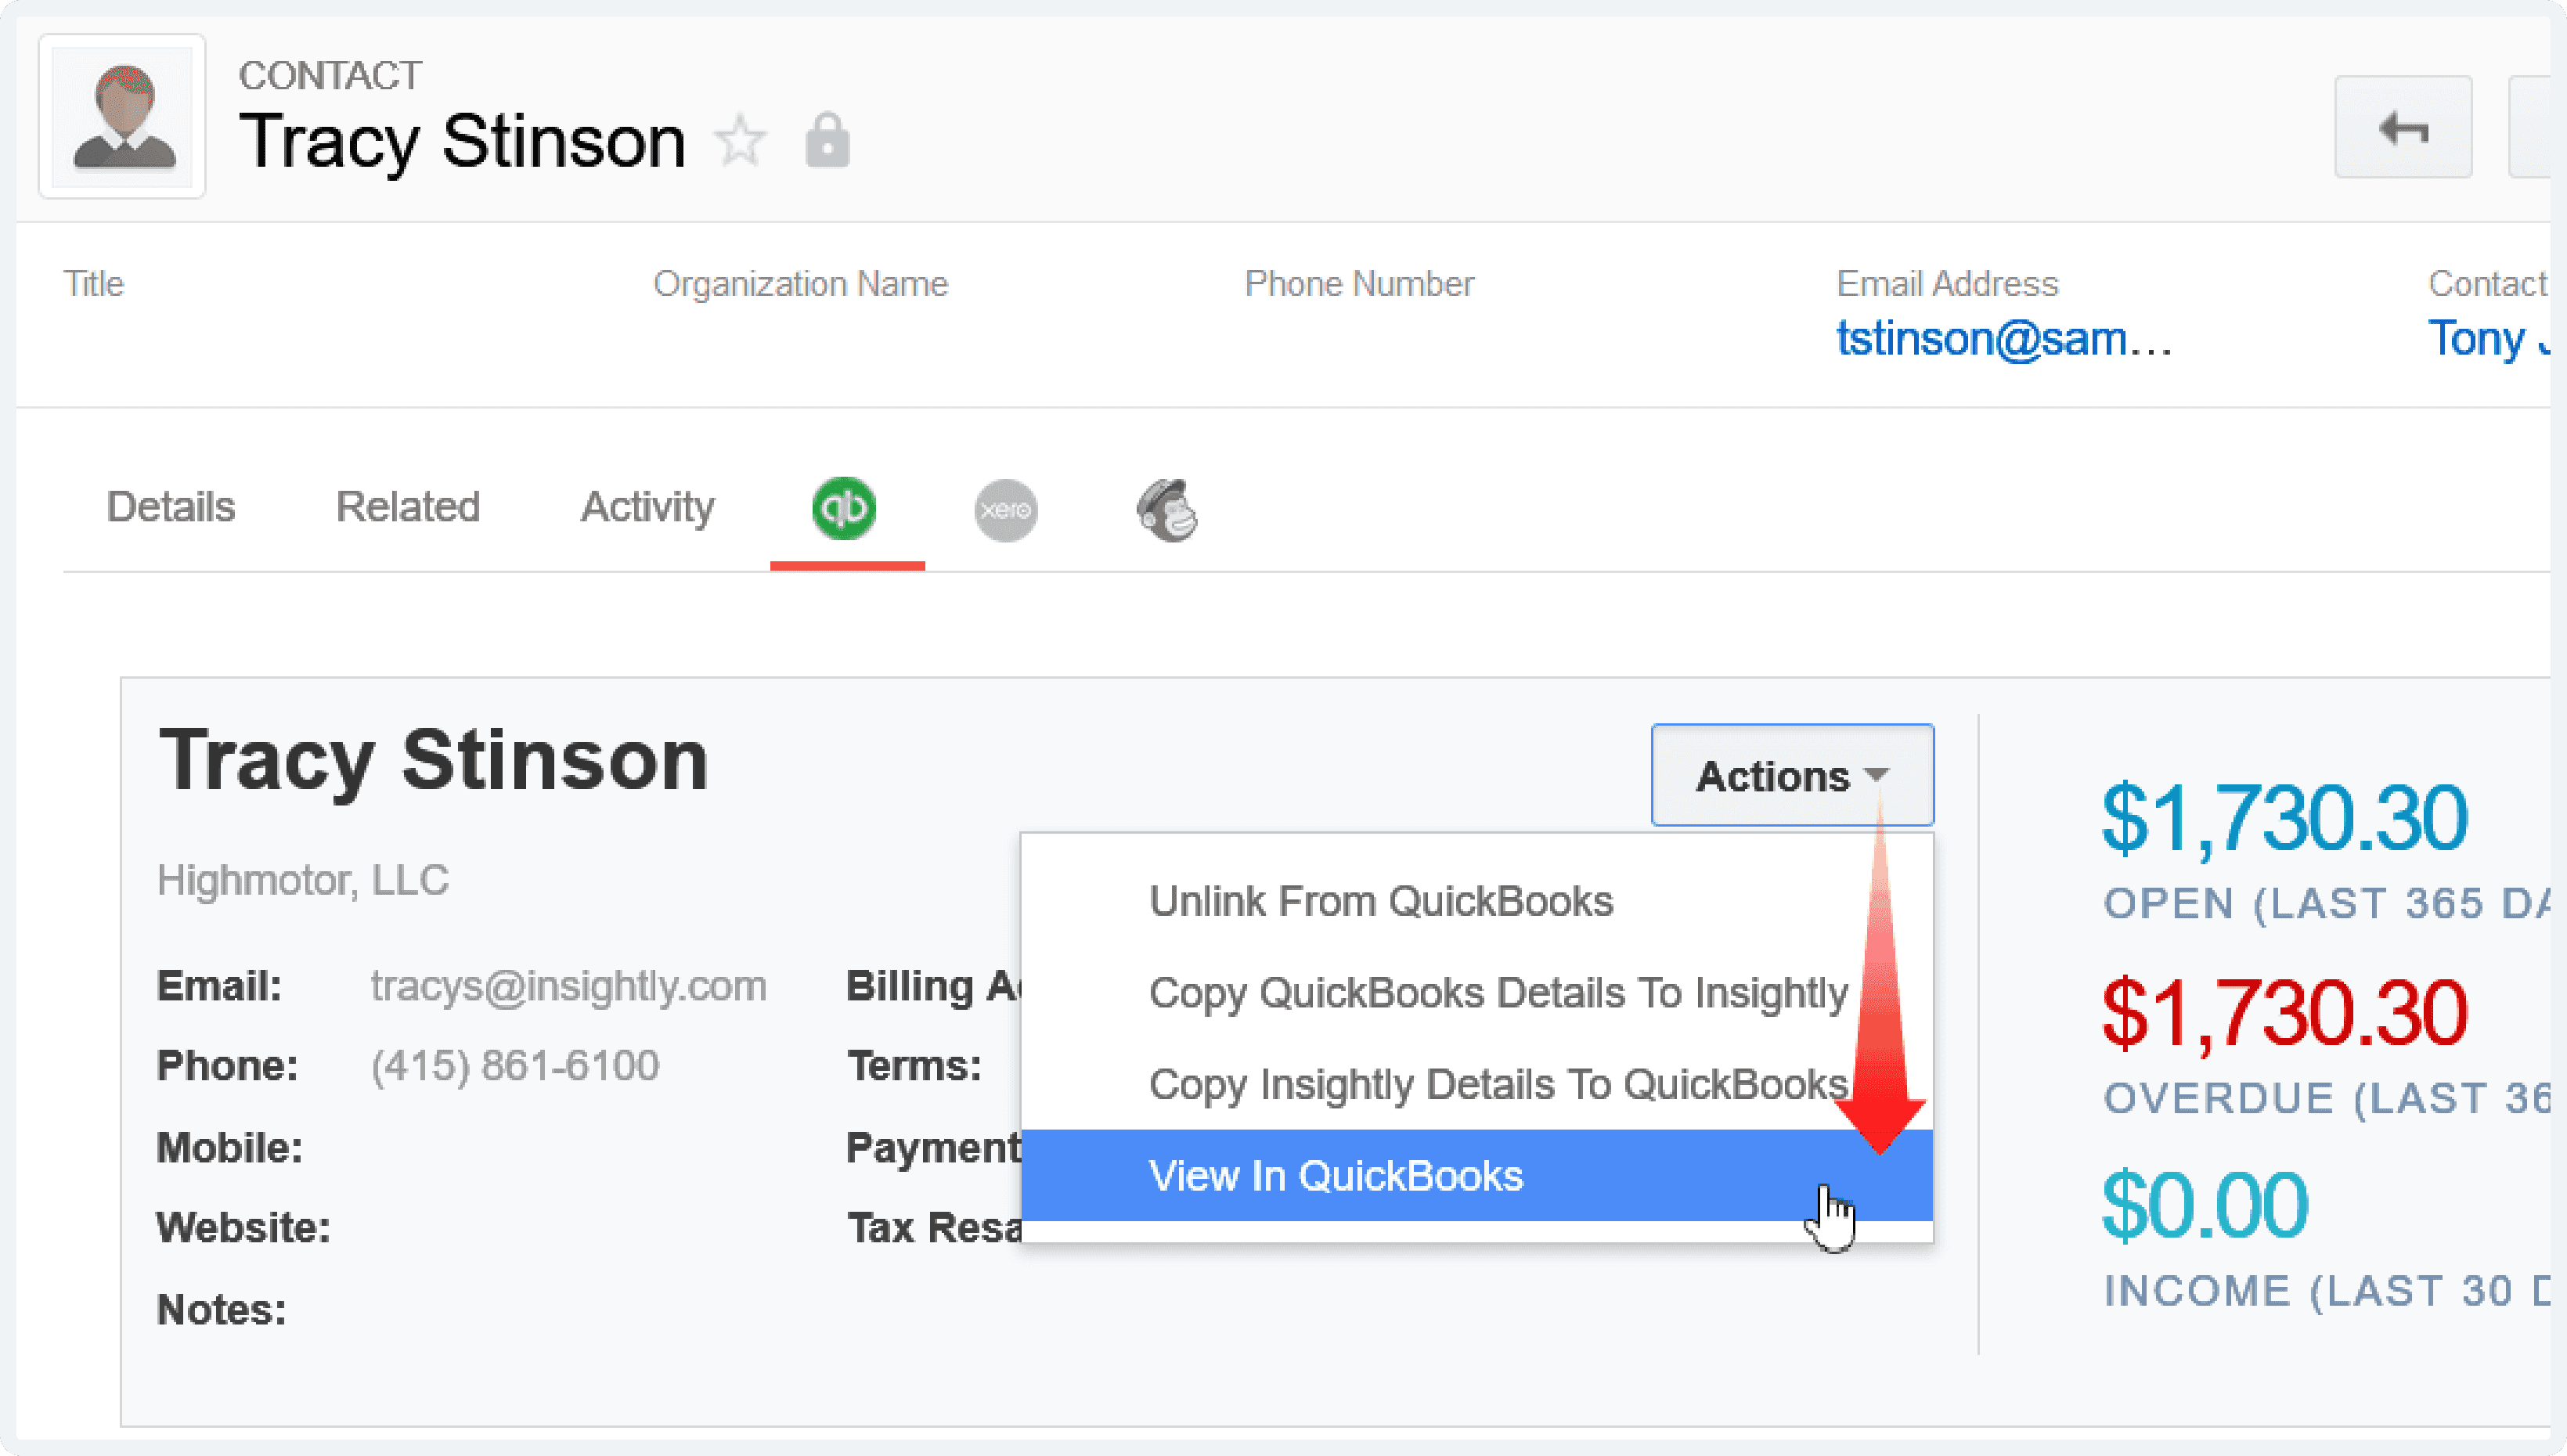Click the $0.00 income amount
The width and height of the screenshot is (2567, 1456).
pos(2204,1206)
